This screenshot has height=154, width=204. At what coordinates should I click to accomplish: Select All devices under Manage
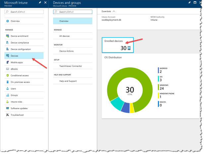tap(65, 36)
